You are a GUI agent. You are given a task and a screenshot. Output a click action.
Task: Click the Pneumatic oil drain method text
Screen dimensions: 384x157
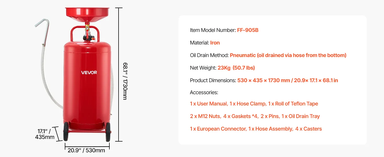(288, 55)
